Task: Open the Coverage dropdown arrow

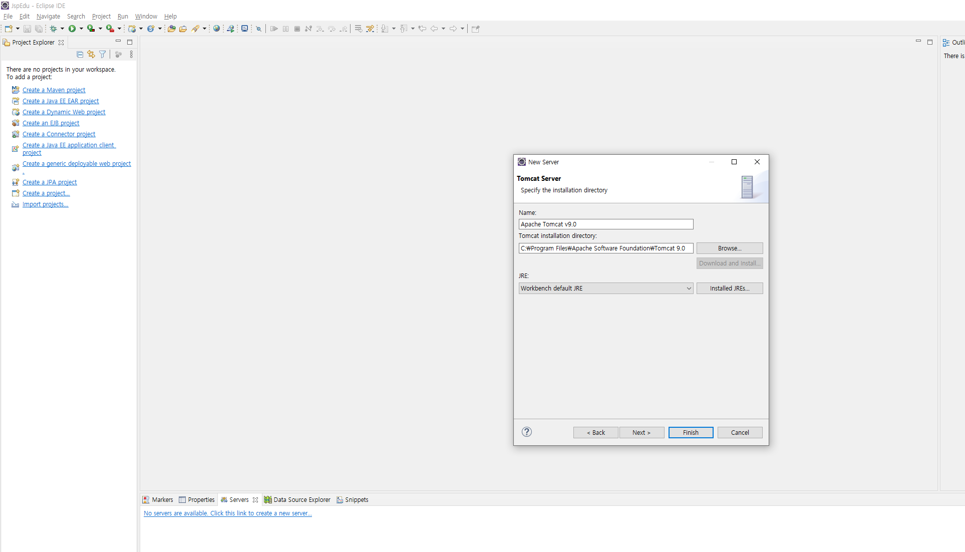Action: [100, 29]
